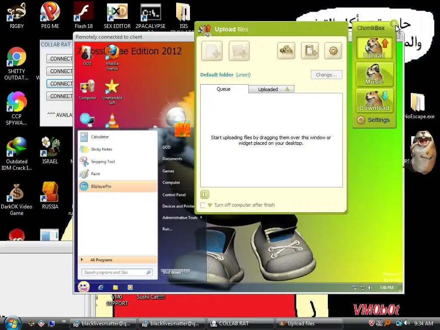This screenshot has height=330, width=440.
Task: Click the smiley Start orb on remote taskbar
Action: pyautogui.click(x=84, y=287)
